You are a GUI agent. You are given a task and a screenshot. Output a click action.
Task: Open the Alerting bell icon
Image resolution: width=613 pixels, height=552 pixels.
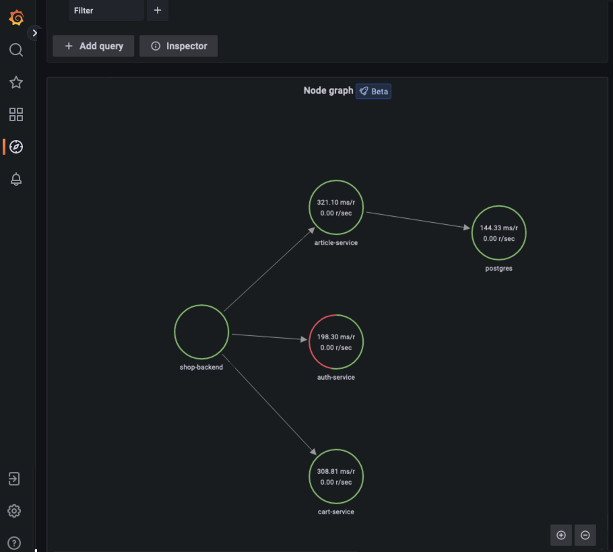click(x=15, y=179)
